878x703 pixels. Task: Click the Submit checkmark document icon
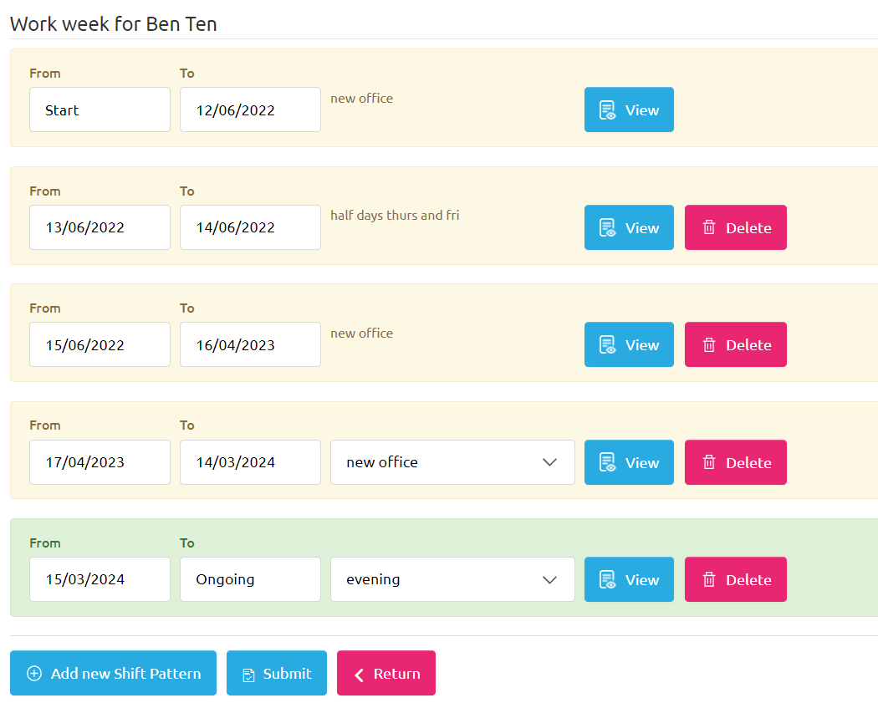click(x=248, y=675)
